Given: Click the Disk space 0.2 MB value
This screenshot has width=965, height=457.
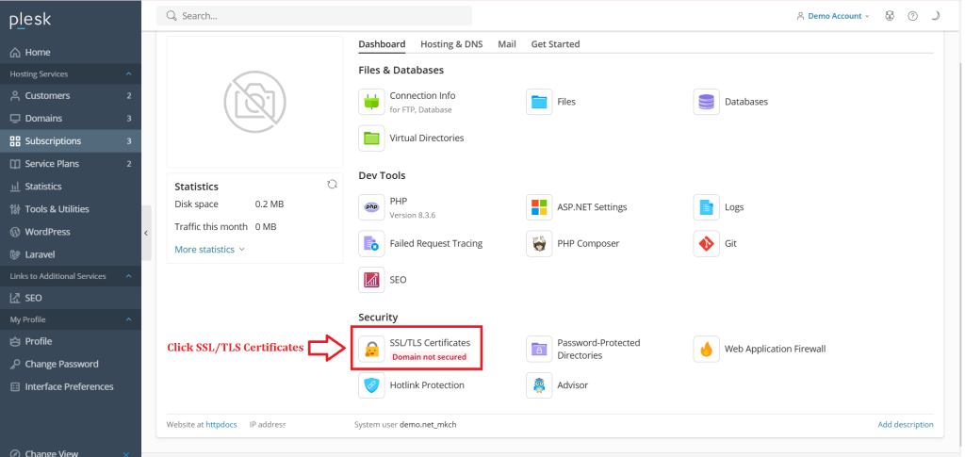Looking at the screenshot, I should [x=269, y=204].
